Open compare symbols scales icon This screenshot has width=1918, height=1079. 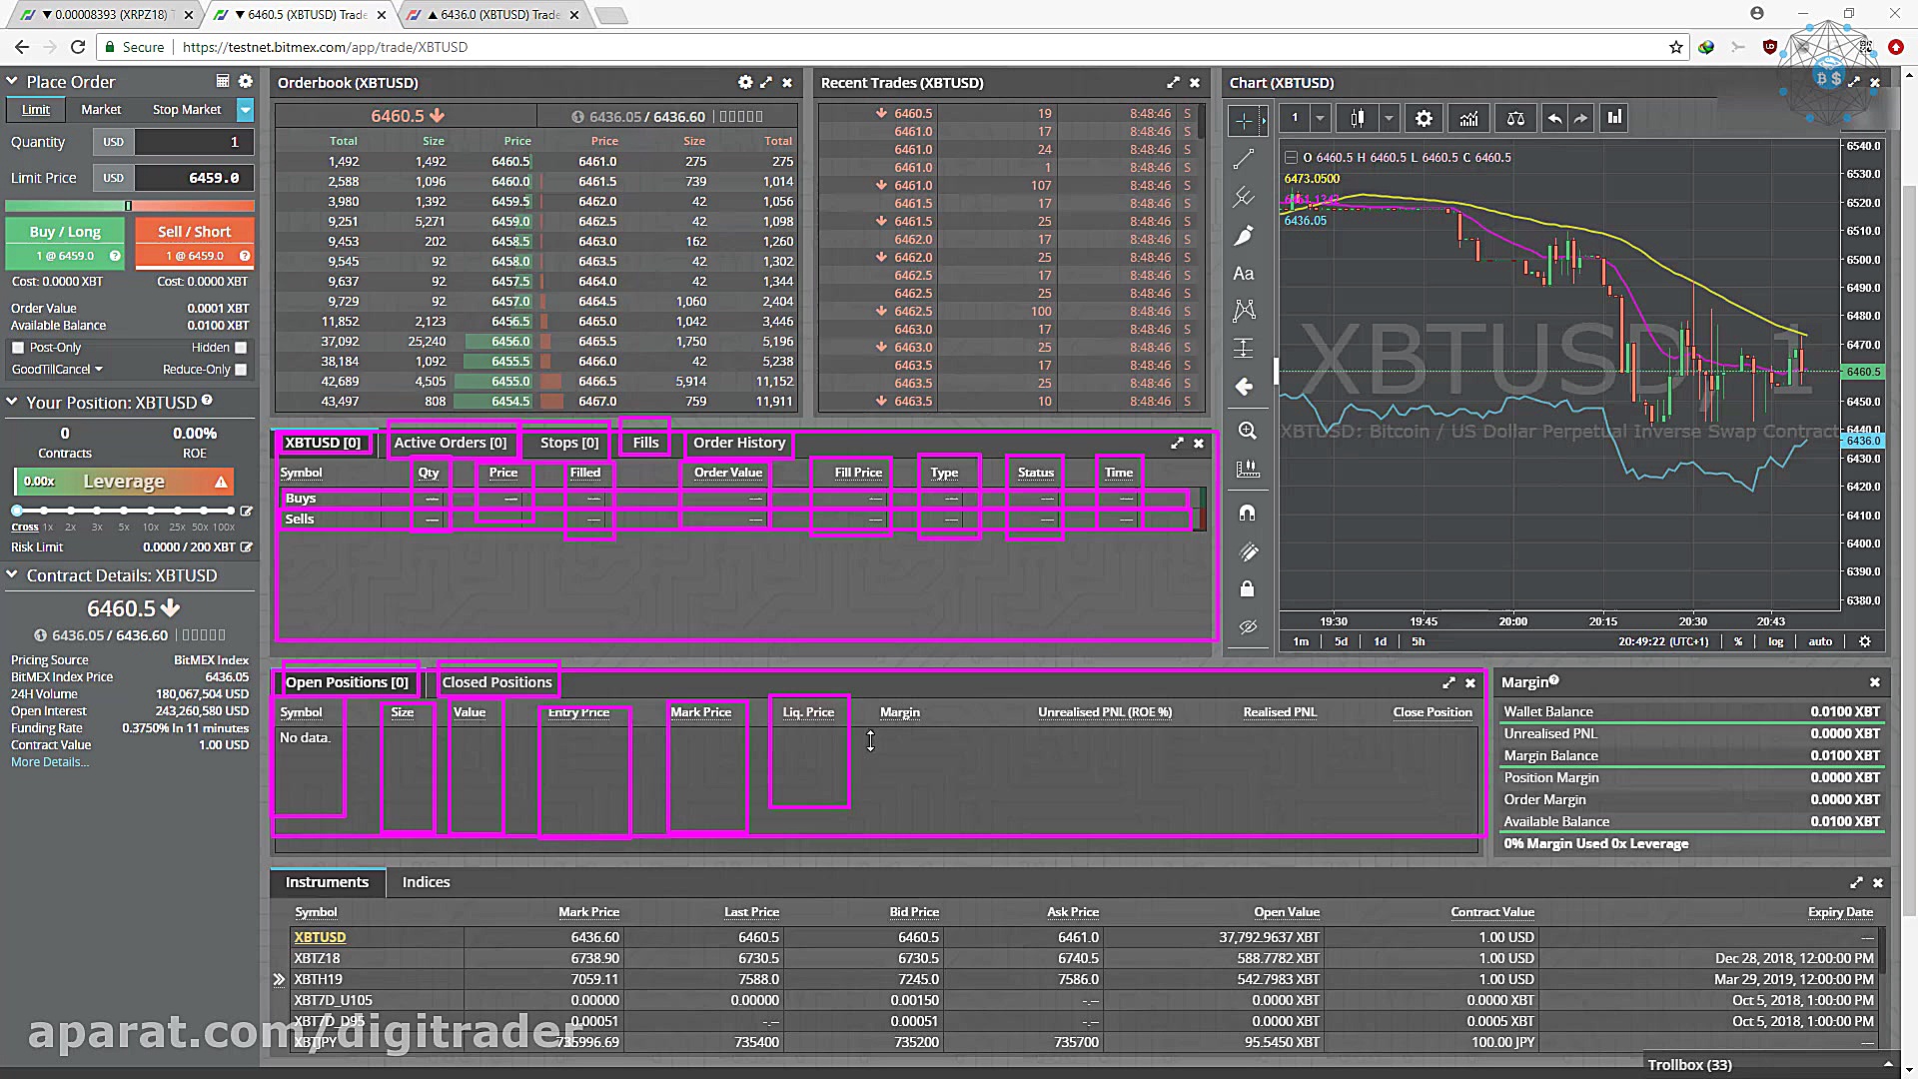click(x=1515, y=119)
